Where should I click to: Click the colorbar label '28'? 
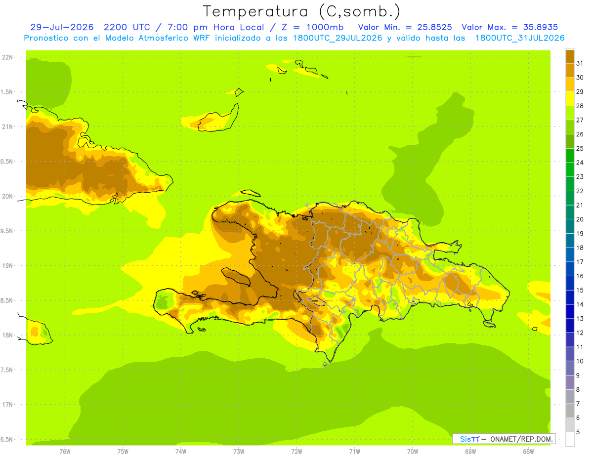(580, 106)
